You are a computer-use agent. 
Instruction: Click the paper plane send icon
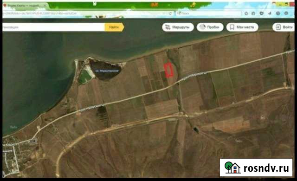click(270, 13)
